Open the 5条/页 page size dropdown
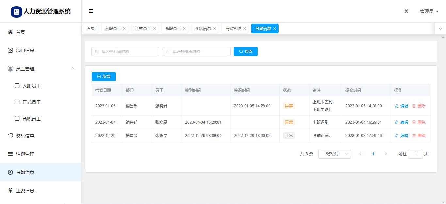 [x=334, y=154]
